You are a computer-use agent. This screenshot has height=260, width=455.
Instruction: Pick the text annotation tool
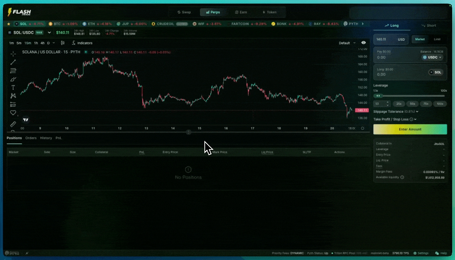pos(13,87)
